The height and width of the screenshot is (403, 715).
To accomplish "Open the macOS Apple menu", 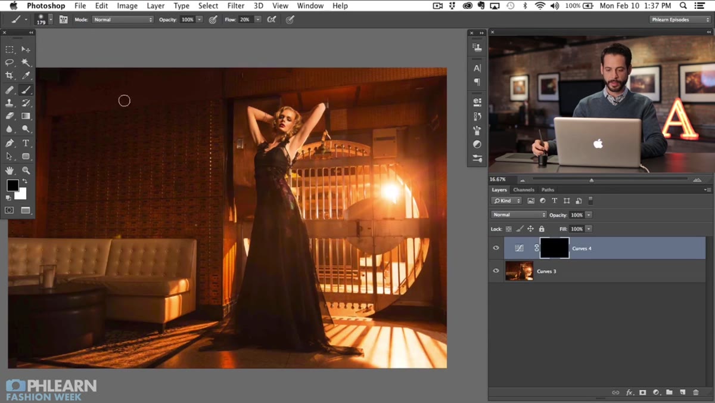I will [13, 6].
